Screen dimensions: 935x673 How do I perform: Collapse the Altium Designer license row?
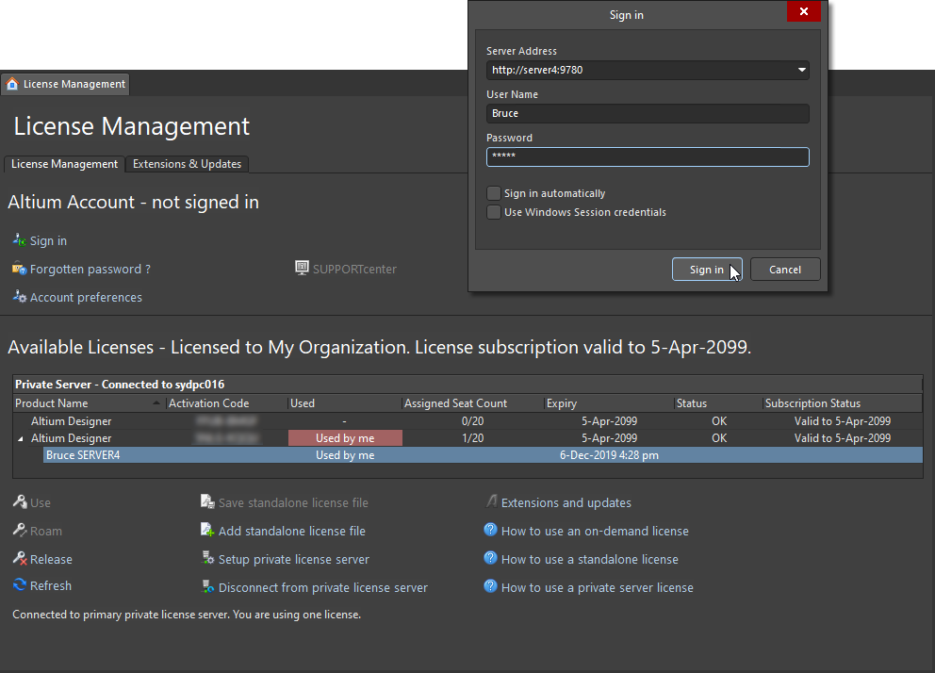pos(20,438)
